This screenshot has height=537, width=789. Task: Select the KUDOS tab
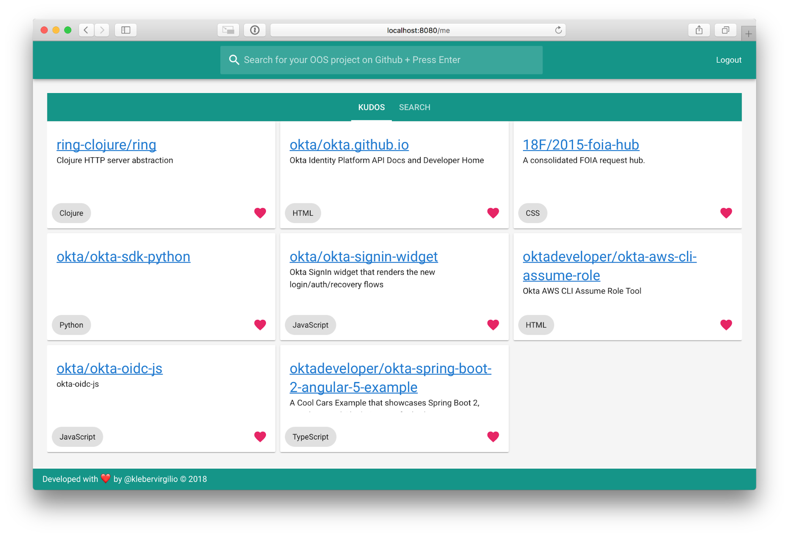point(371,107)
